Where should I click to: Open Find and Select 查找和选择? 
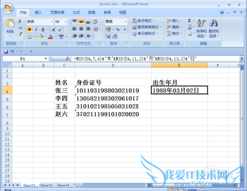(214, 28)
